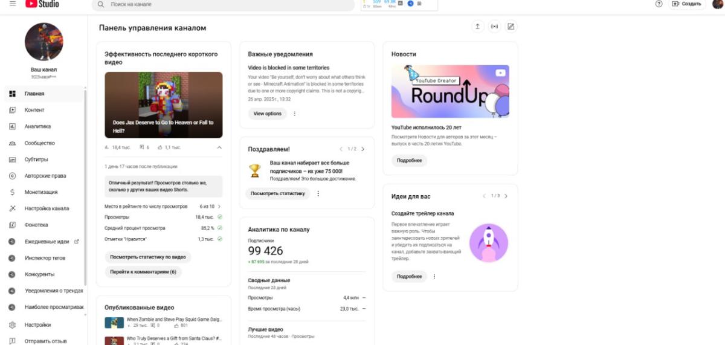The height and width of the screenshot is (345, 725).
Task: Click the rocket illustration
Action: [x=489, y=243]
